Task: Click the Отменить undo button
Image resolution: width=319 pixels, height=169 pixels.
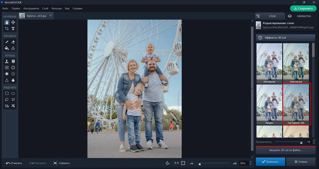Action: [14, 163]
